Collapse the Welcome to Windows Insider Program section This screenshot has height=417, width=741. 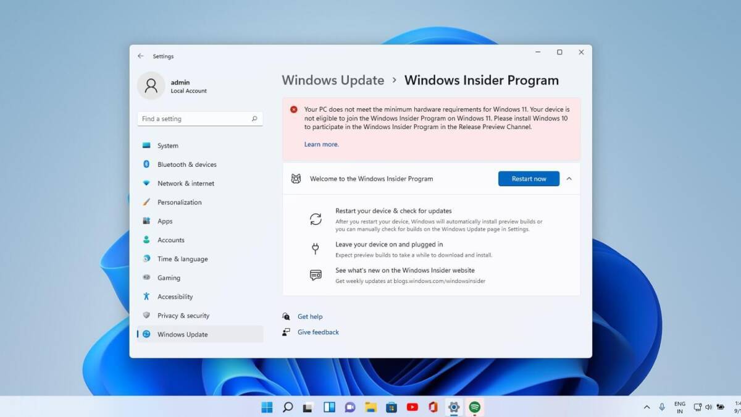[x=569, y=179]
